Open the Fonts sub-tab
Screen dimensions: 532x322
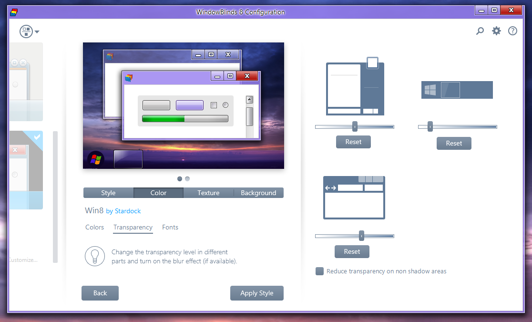(170, 227)
